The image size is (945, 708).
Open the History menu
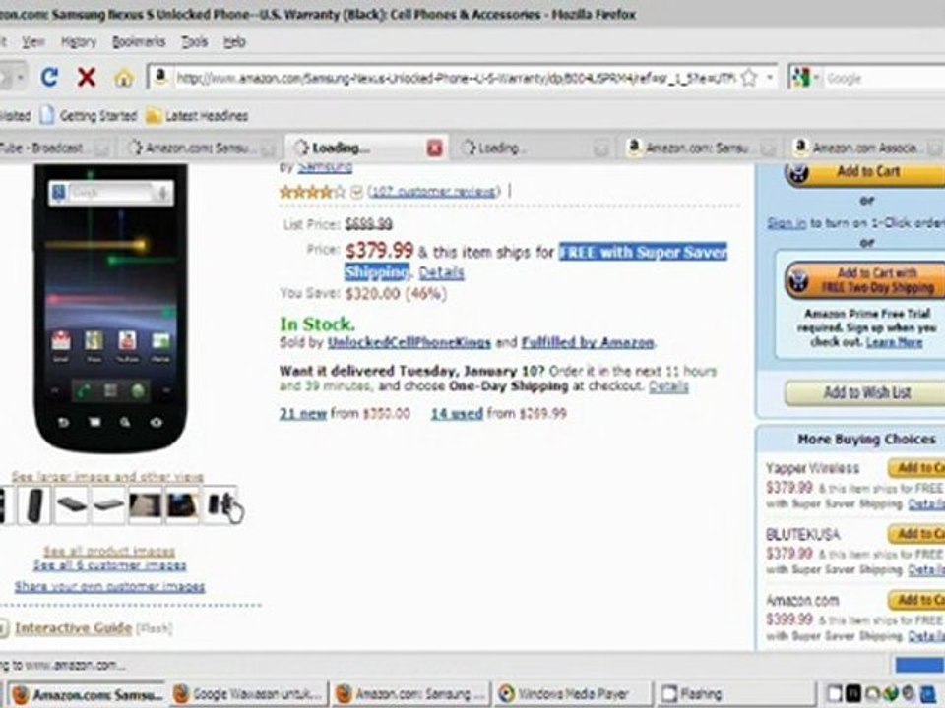pos(79,41)
